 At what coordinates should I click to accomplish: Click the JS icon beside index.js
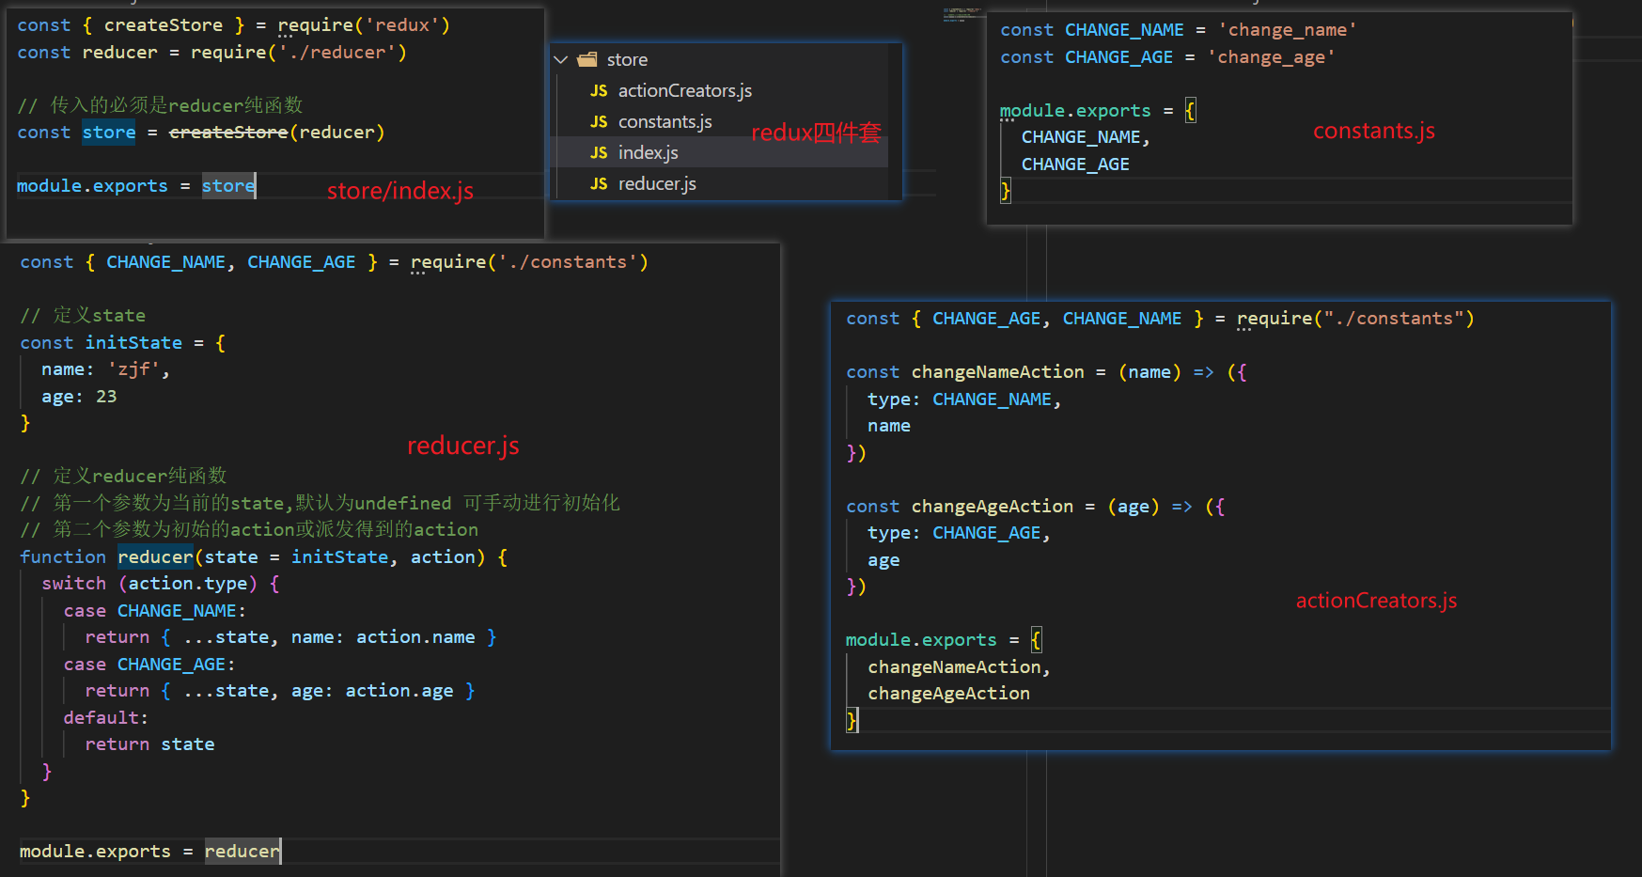(x=599, y=153)
